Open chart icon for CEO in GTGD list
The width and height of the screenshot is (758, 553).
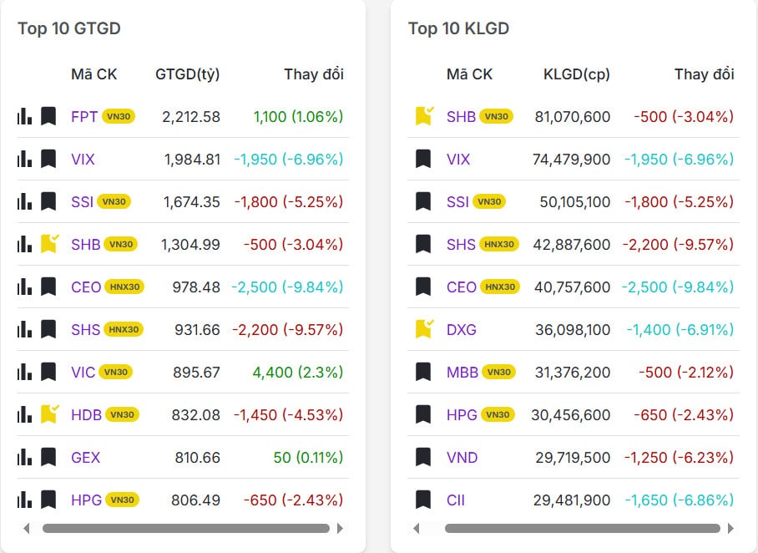point(24,287)
